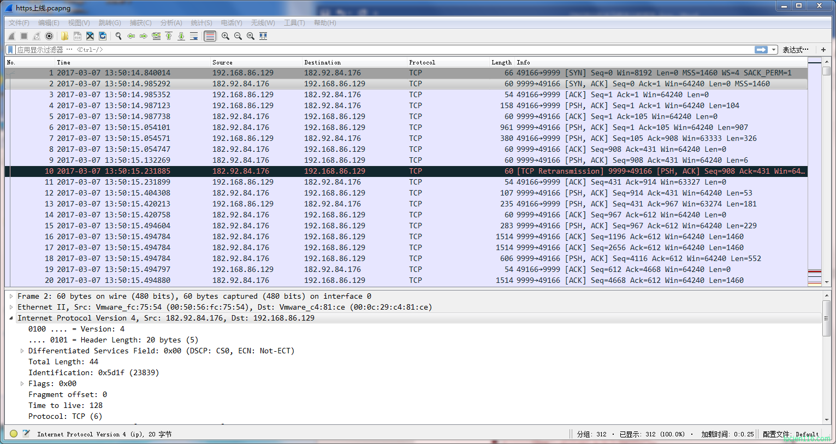Open the 文件(F) menu
Screen dimensions: 836x444
pos(19,23)
